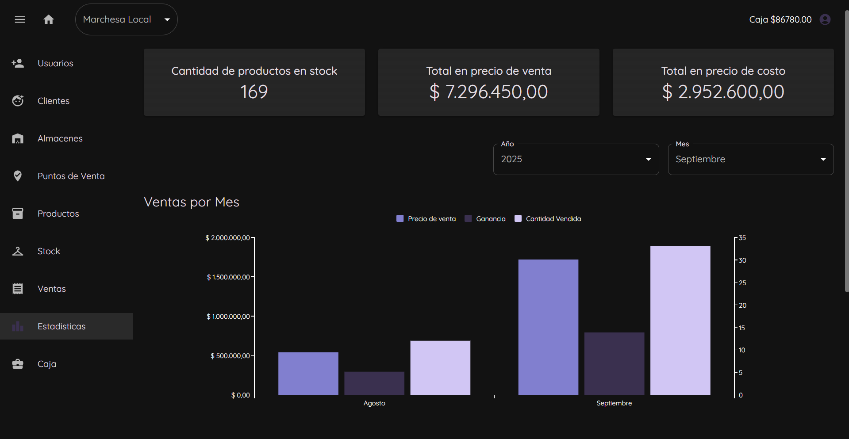The height and width of the screenshot is (439, 849).
Task: Click the Septiembre Precio de venta bar
Action: pyautogui.click(x=548, y=327)
